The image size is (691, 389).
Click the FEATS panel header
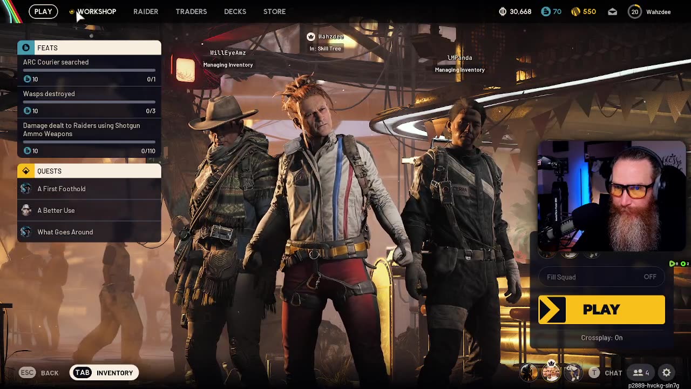coord(89,48)
